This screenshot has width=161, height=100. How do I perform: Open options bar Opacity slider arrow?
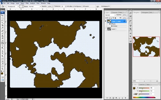pos(53,6)
